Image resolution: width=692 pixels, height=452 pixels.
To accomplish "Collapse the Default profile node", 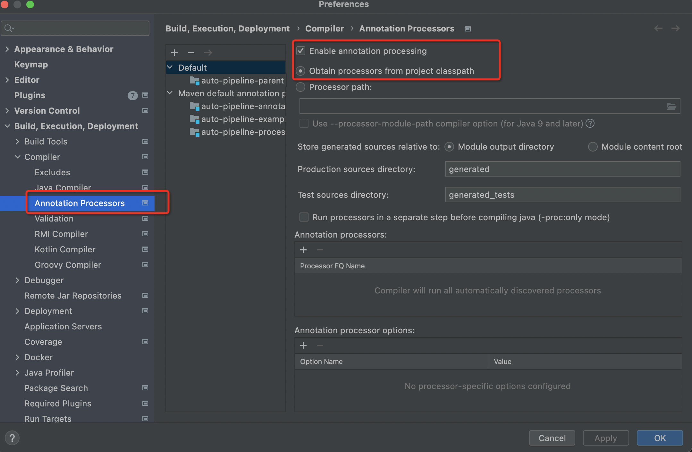I will (170, 67).
